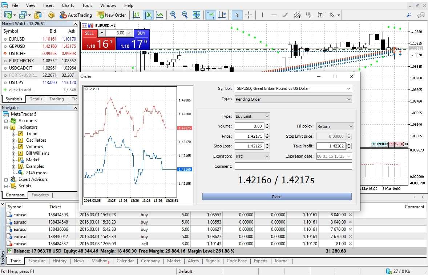This screenshot has height=275, width=428.
Task: Open the chart Profiles toolbar icon
Action: point(23,15)
